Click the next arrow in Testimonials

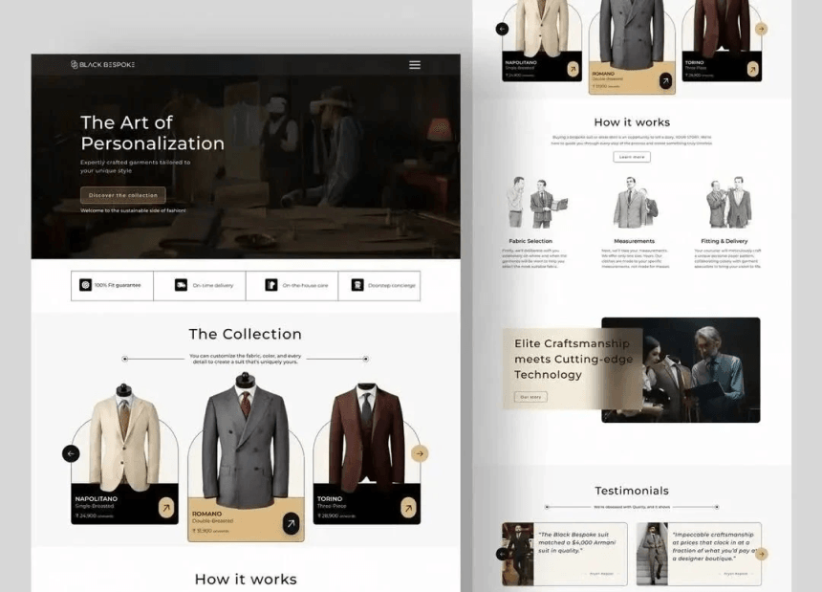761,554
